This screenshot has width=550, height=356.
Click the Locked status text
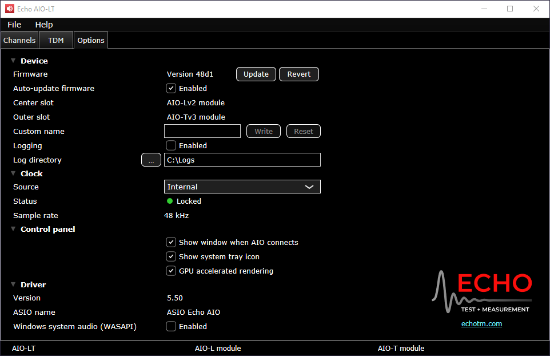pos(189,201)
